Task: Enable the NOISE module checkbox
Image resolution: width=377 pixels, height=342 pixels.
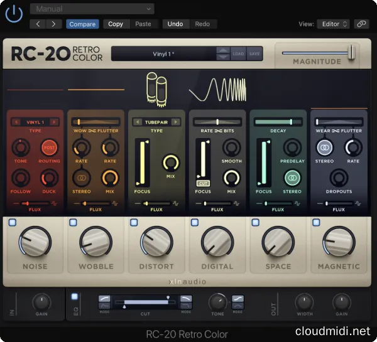Action: point(13,222)
